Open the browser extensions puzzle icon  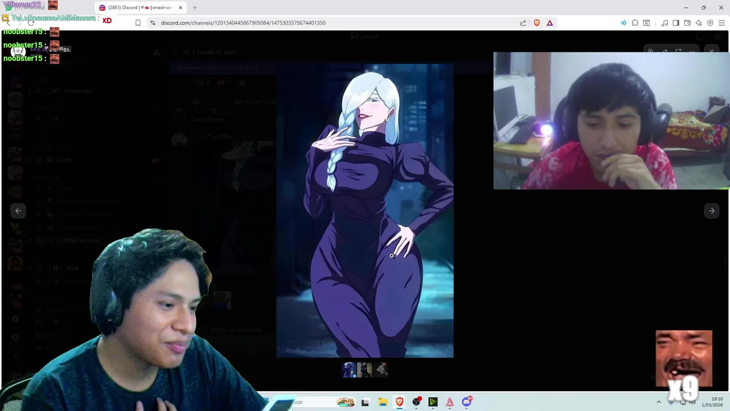(635, 23)
